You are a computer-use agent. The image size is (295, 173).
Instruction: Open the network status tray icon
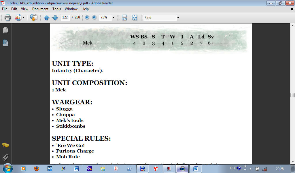[x=264, y=169]
